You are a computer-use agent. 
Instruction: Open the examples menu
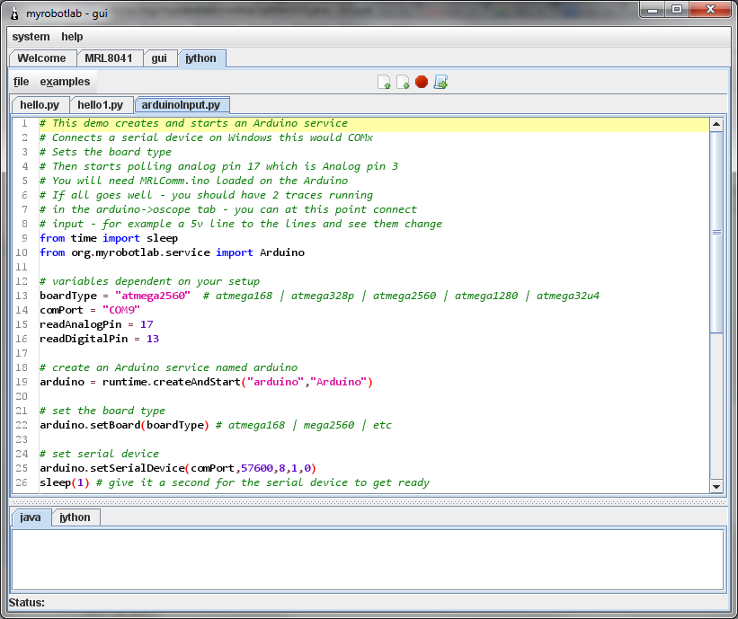pyautogui.click(x=65, y=82)
